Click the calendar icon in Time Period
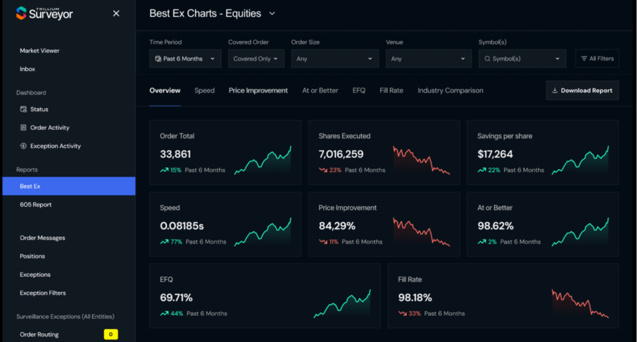The height and width of the screenshot is (342, 637). (x=158, y=59)
